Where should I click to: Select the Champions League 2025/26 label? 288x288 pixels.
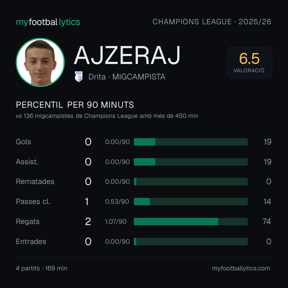(x=212, y=22)
